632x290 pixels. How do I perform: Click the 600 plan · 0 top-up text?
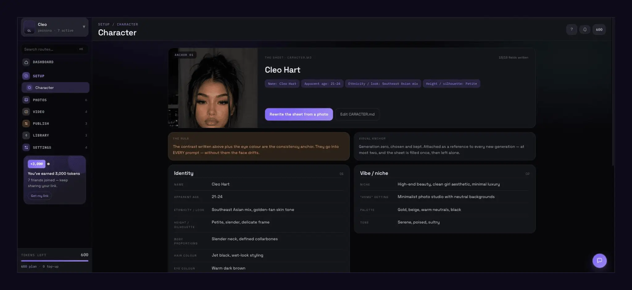(x=40, y=267)
